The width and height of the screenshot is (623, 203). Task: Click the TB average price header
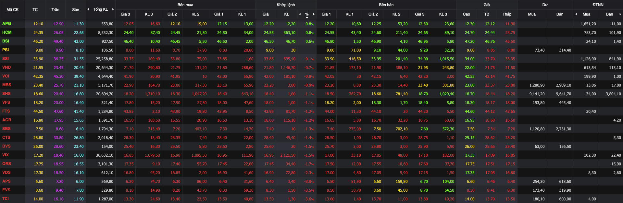[487, 14]
